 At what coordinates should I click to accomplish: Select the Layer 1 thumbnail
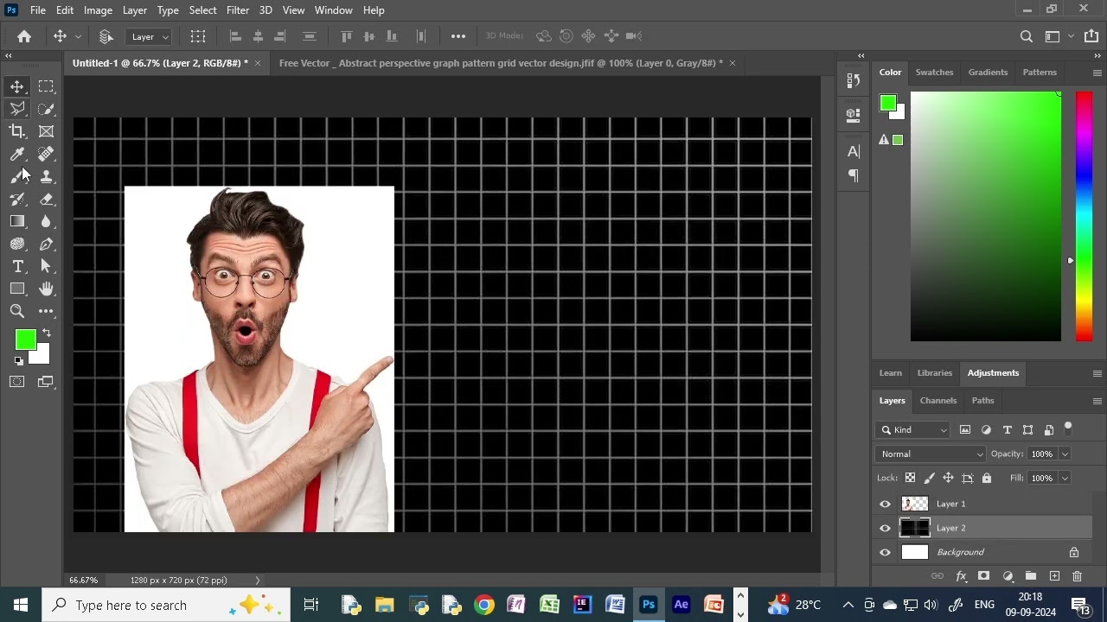[x=915, y=504]
